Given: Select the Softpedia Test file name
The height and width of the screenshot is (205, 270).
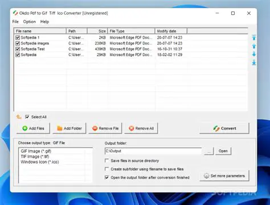Looking at the screenshot, I should [x=32, y=49].
